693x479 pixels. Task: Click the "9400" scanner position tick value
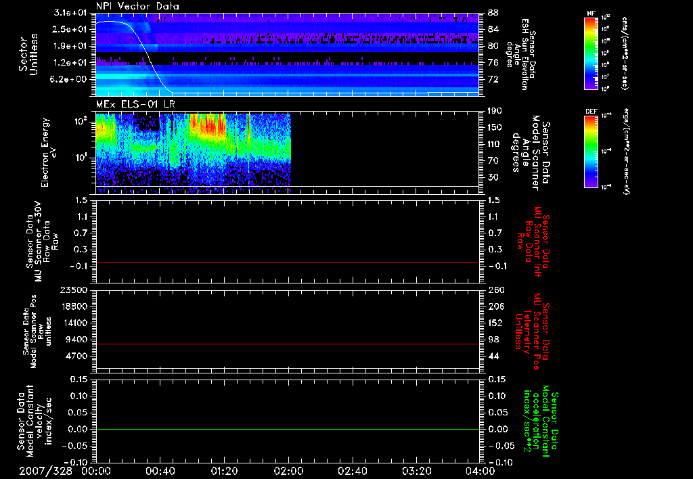[x=76, y=340]
